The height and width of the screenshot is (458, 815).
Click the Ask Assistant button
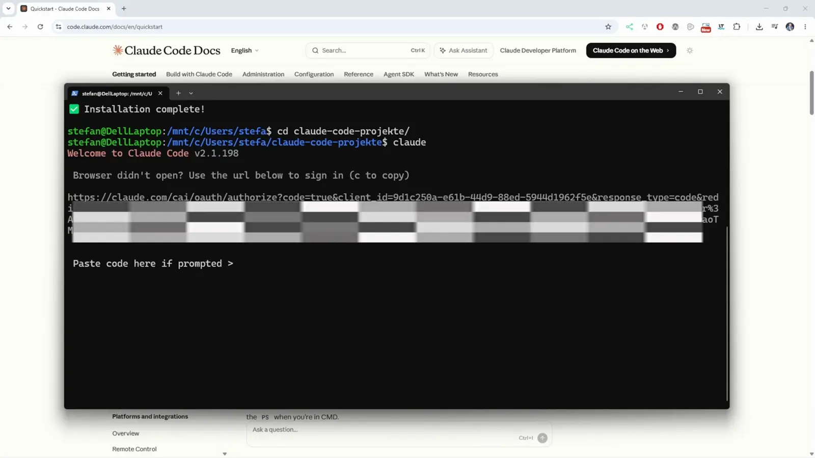pyautogui.click(x=464, y=50)
